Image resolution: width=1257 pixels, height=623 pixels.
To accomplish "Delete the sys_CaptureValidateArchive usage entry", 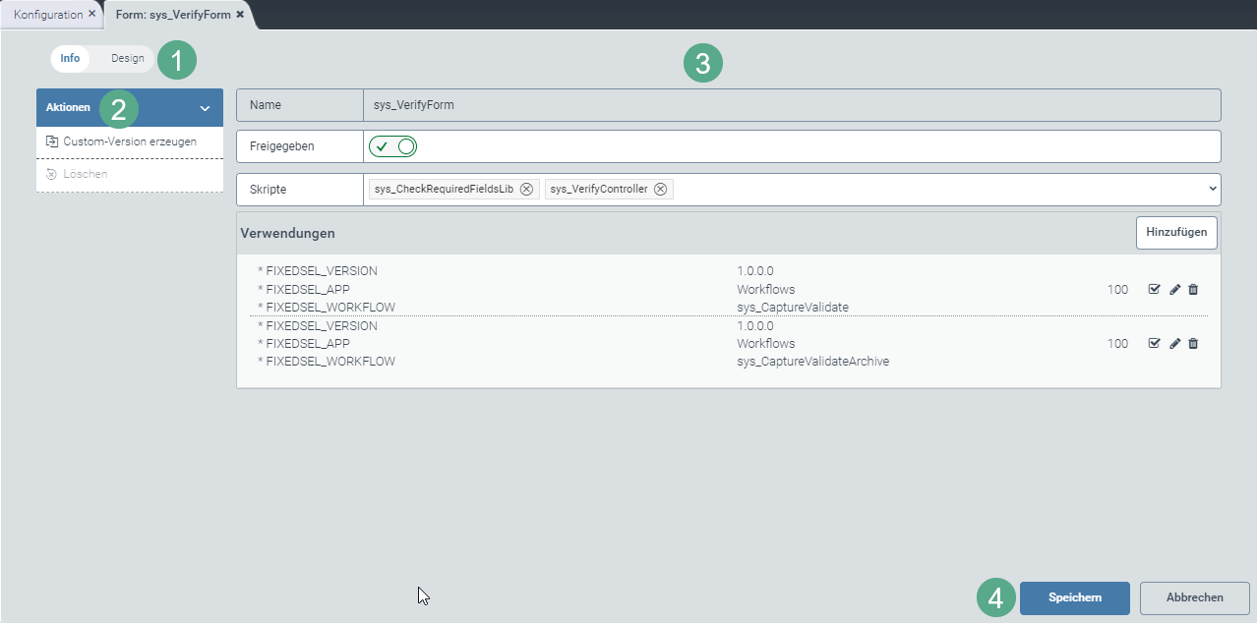I will 1193,344.
